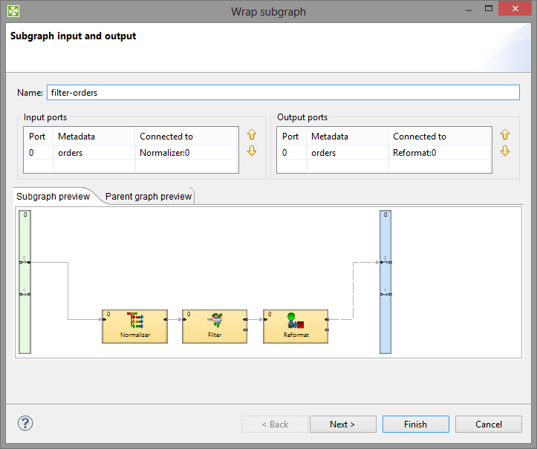Select the Filter component icon
The image size is (537, 449).
(x=215, y=321)
